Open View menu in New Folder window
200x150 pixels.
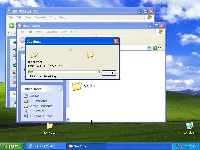coord(39,32)
